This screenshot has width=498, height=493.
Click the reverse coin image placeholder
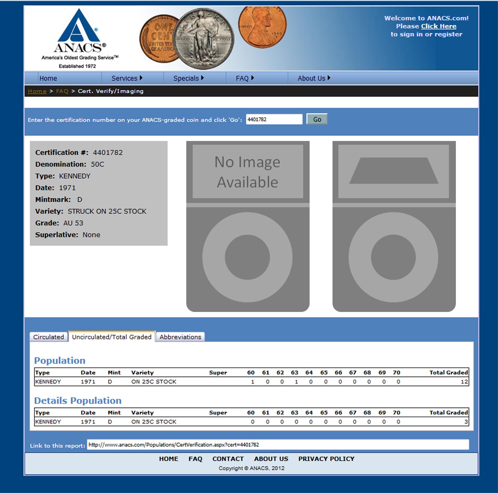coord(394,226)
